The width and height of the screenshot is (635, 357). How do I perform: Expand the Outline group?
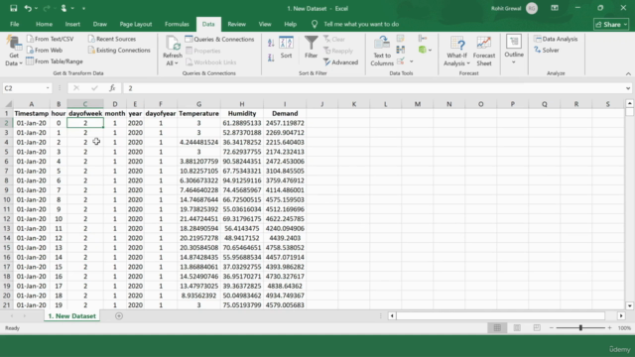click(x=514, y=50)
